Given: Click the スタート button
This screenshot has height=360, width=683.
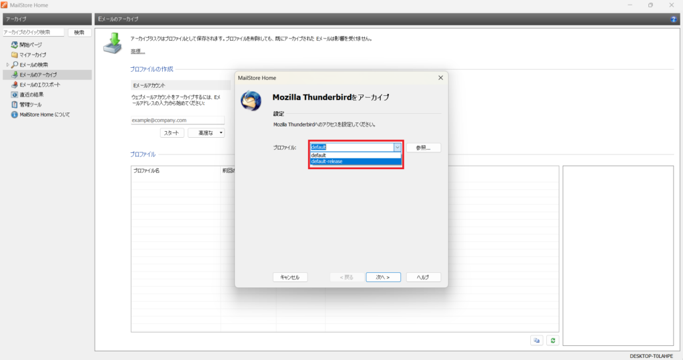Looking at the screenshot, I should pyautogui.click(x=171, y=133).
